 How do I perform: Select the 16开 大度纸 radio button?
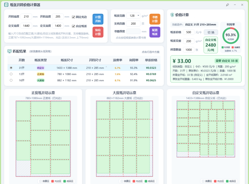tap(11, 80)
